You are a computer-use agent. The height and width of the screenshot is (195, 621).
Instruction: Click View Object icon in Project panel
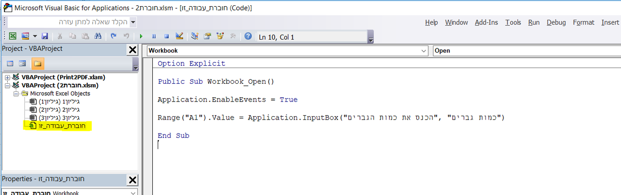(x=22, y=63)
